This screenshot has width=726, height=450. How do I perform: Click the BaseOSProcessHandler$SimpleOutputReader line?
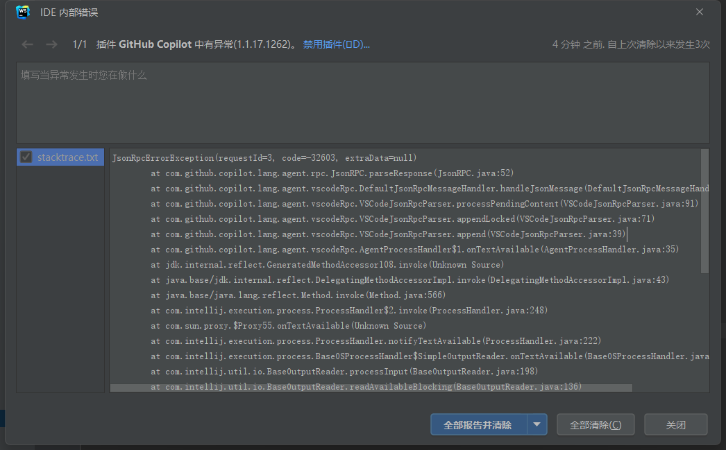430,356
